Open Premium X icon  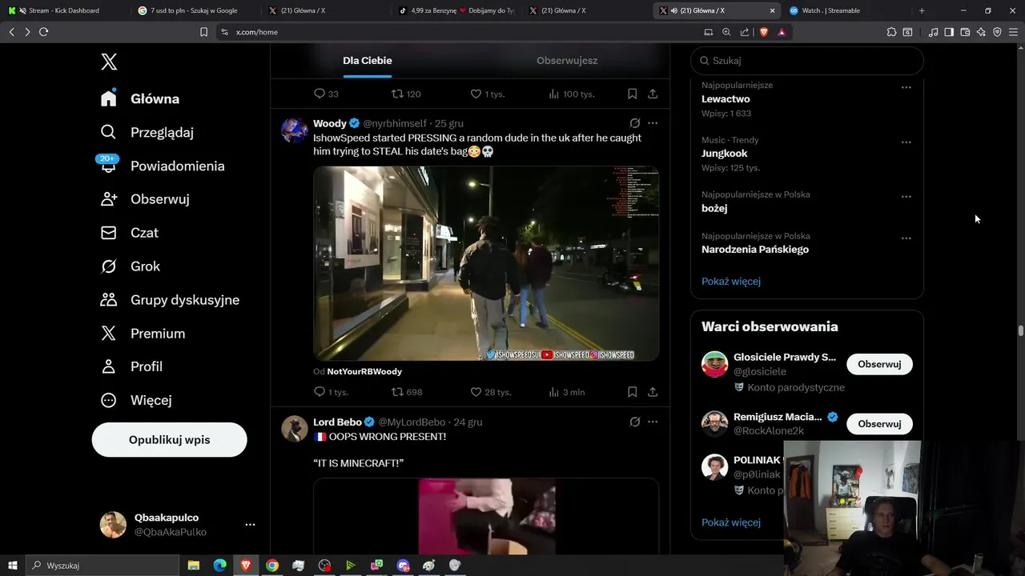(x=109, y=334)
